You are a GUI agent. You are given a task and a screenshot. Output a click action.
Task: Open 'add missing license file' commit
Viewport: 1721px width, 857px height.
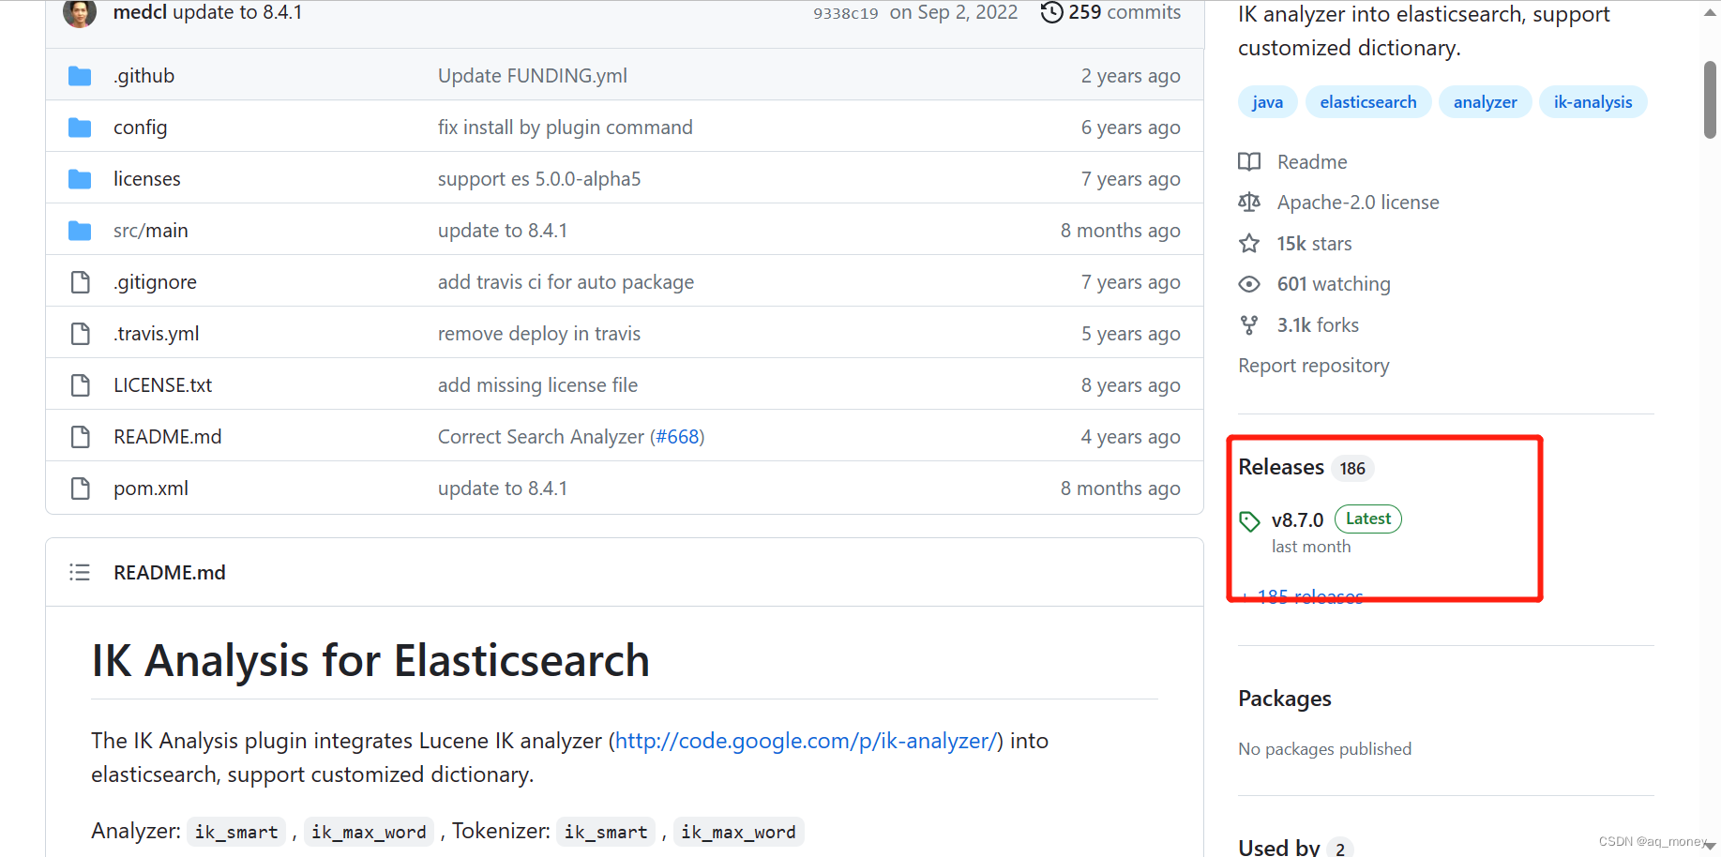coord(538,385)
